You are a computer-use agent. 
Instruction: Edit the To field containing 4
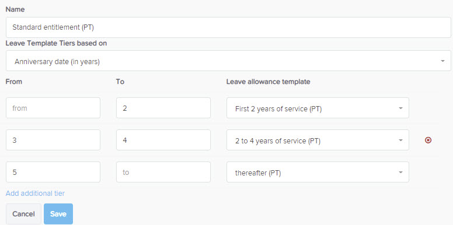click(163, 140)
